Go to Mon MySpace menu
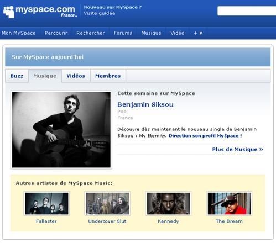 [x=18, y=33]
